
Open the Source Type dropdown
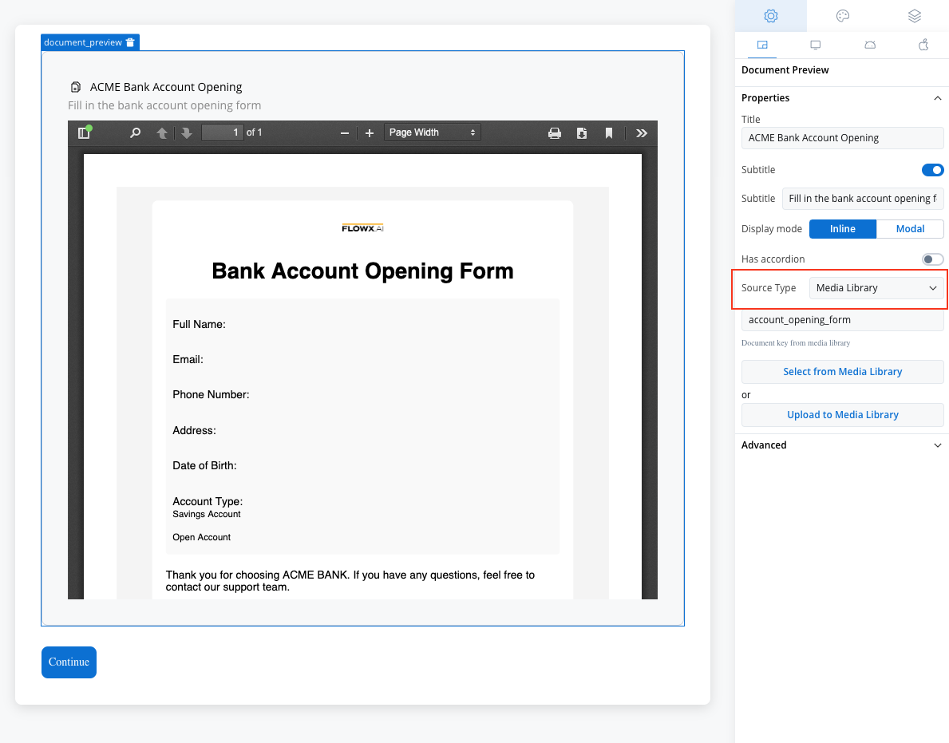(876, 288)
